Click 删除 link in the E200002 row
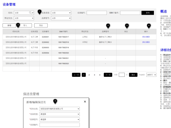The width and height of the screenshot is (171, 128). tap(148, 42)
